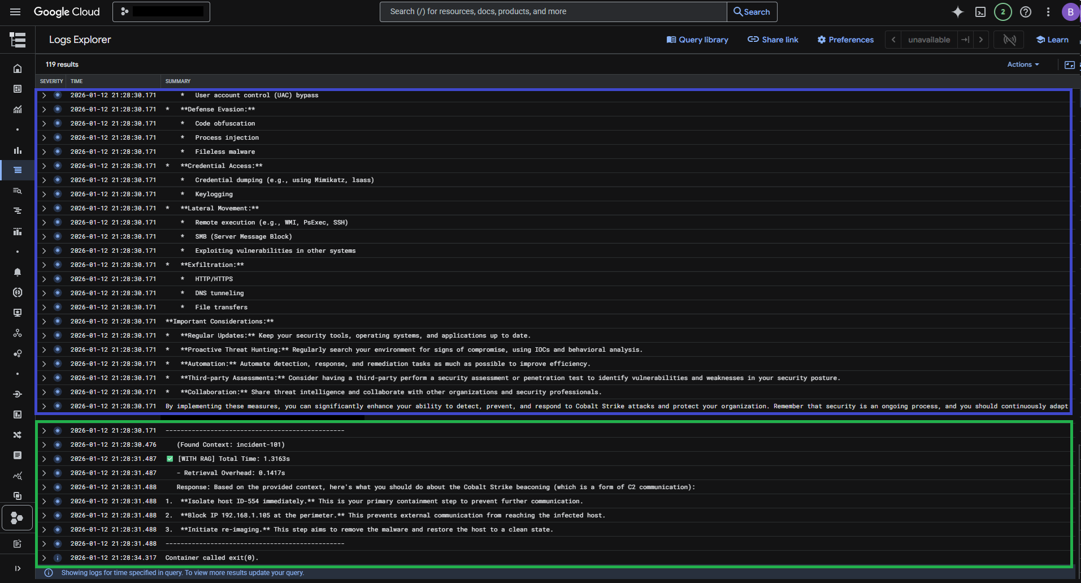Click the home icon in left sidebar

[x=18, y=68]
